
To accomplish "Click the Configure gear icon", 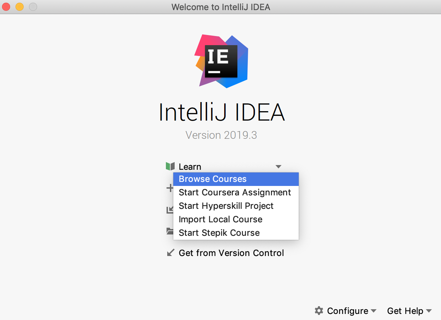I will pyautogui.click(x=319, y=311).
